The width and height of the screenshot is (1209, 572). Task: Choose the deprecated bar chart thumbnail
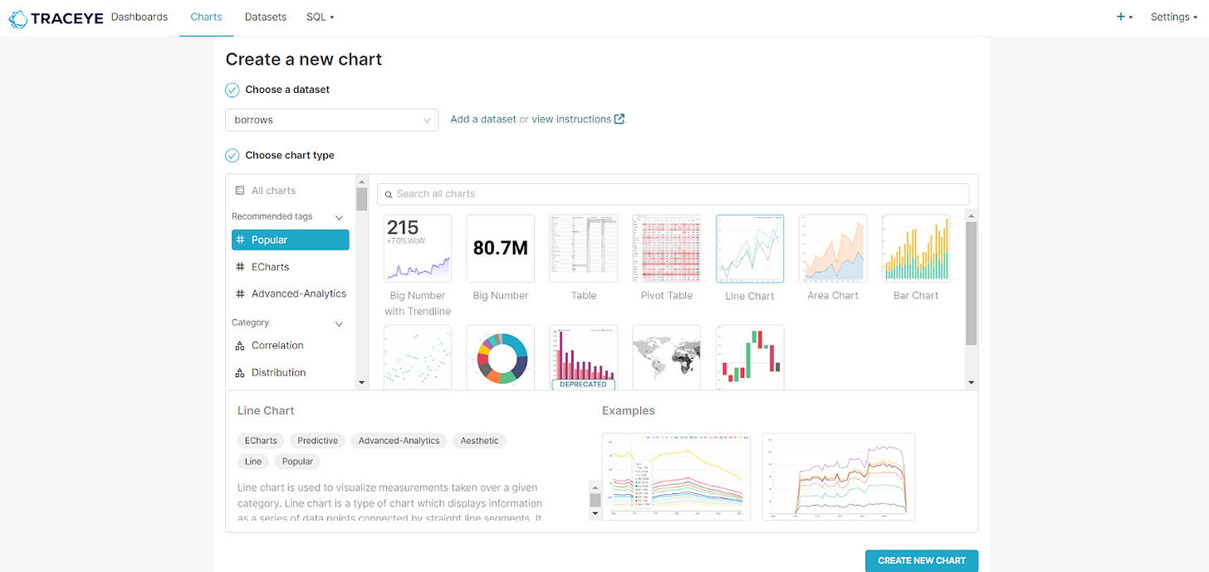584,356
